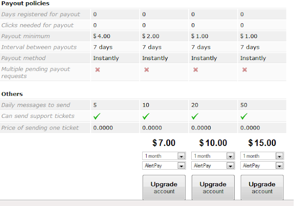Click green support-tickets checkmark in first column

[x=97, y=116]
